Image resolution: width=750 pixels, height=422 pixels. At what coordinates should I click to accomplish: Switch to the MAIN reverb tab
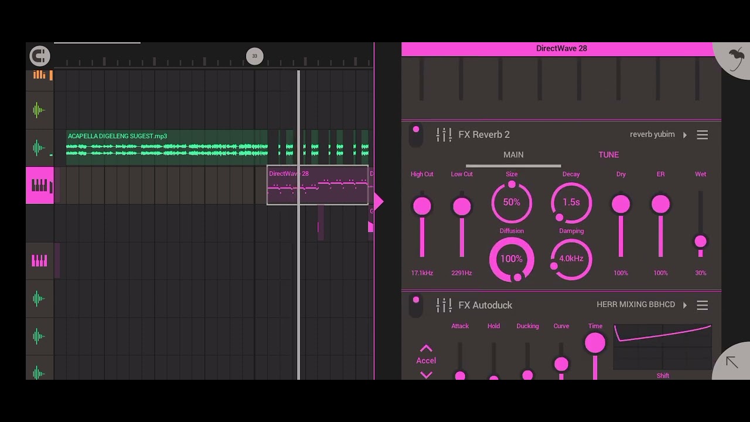tap(513, 155)
